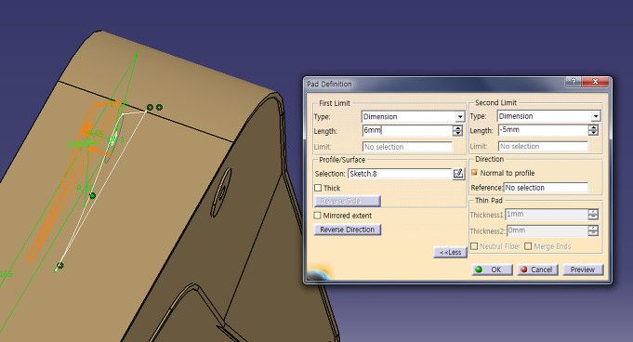This screenshot has height=342, width=633.
Task: Click the First Limit Length spinner arrows
Action: 457,130
